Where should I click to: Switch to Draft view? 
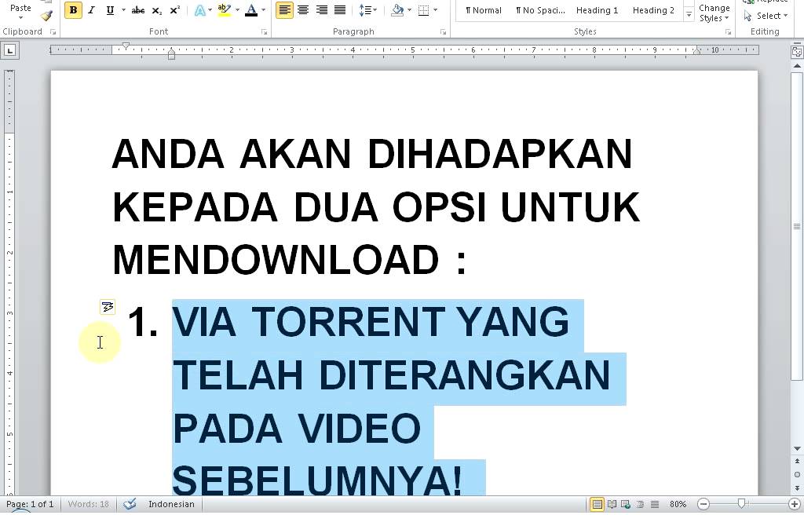tap(655, 504)
